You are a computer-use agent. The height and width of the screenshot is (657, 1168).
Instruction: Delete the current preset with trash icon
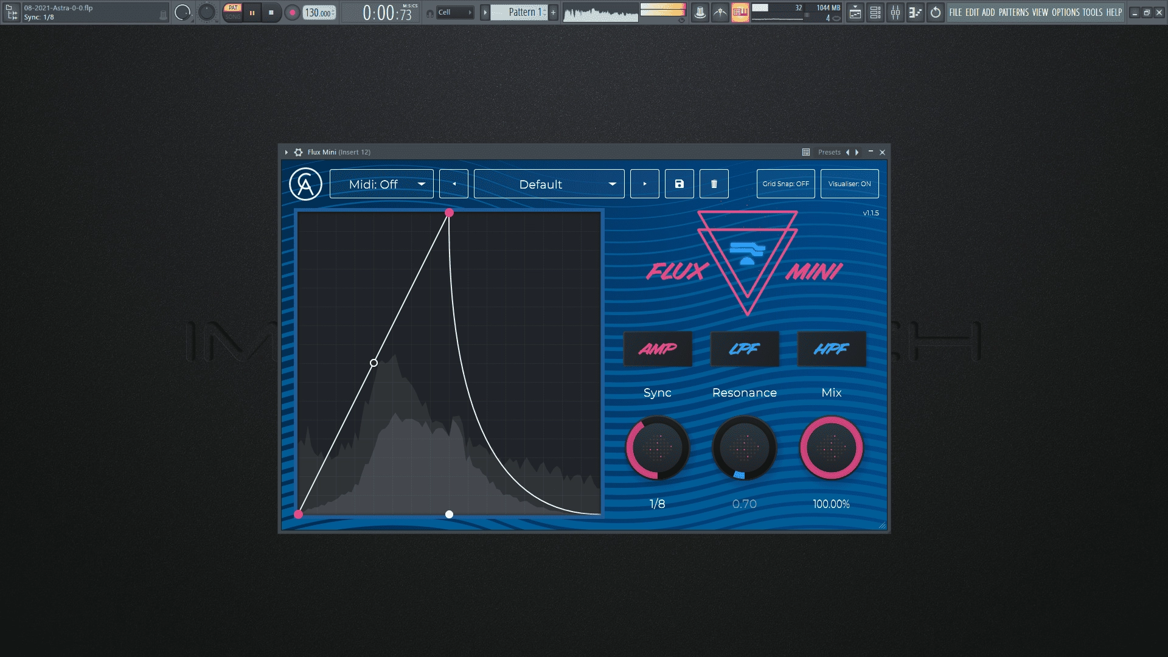(x=714, y=184)
